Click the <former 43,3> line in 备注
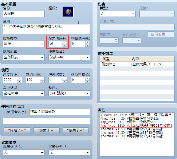Screen dimensions: 177x159 point(132,136)
